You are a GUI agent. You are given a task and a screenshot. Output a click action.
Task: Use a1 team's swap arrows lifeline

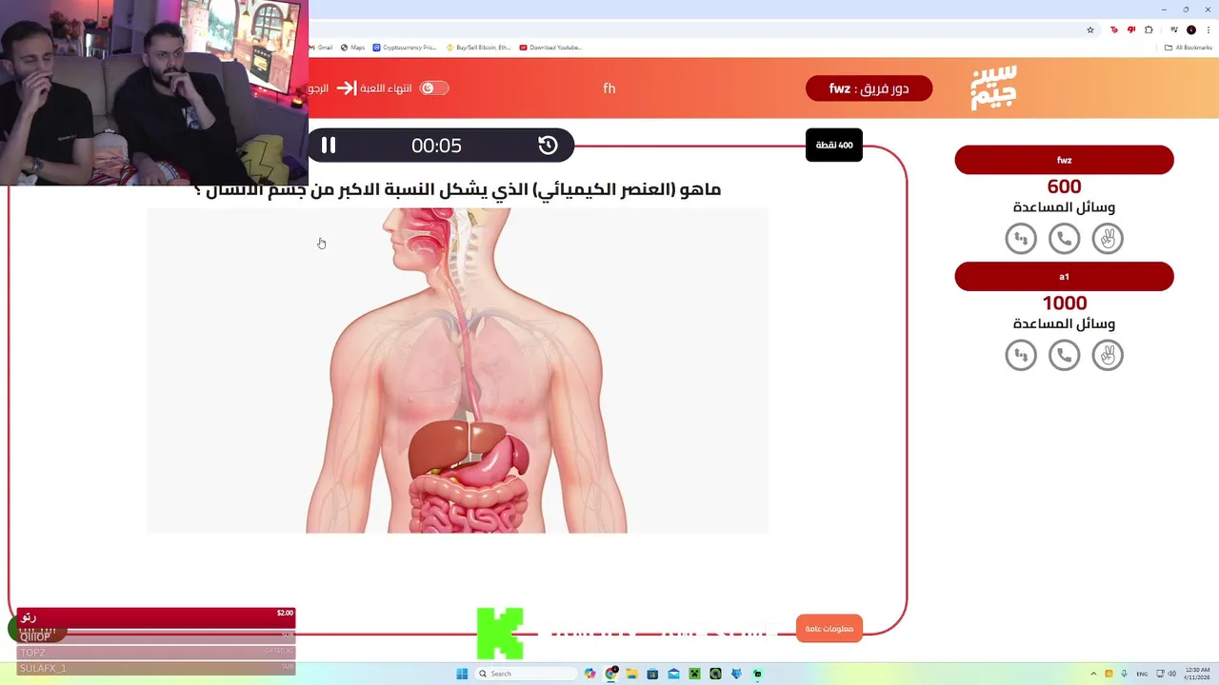click(1021, 356)
